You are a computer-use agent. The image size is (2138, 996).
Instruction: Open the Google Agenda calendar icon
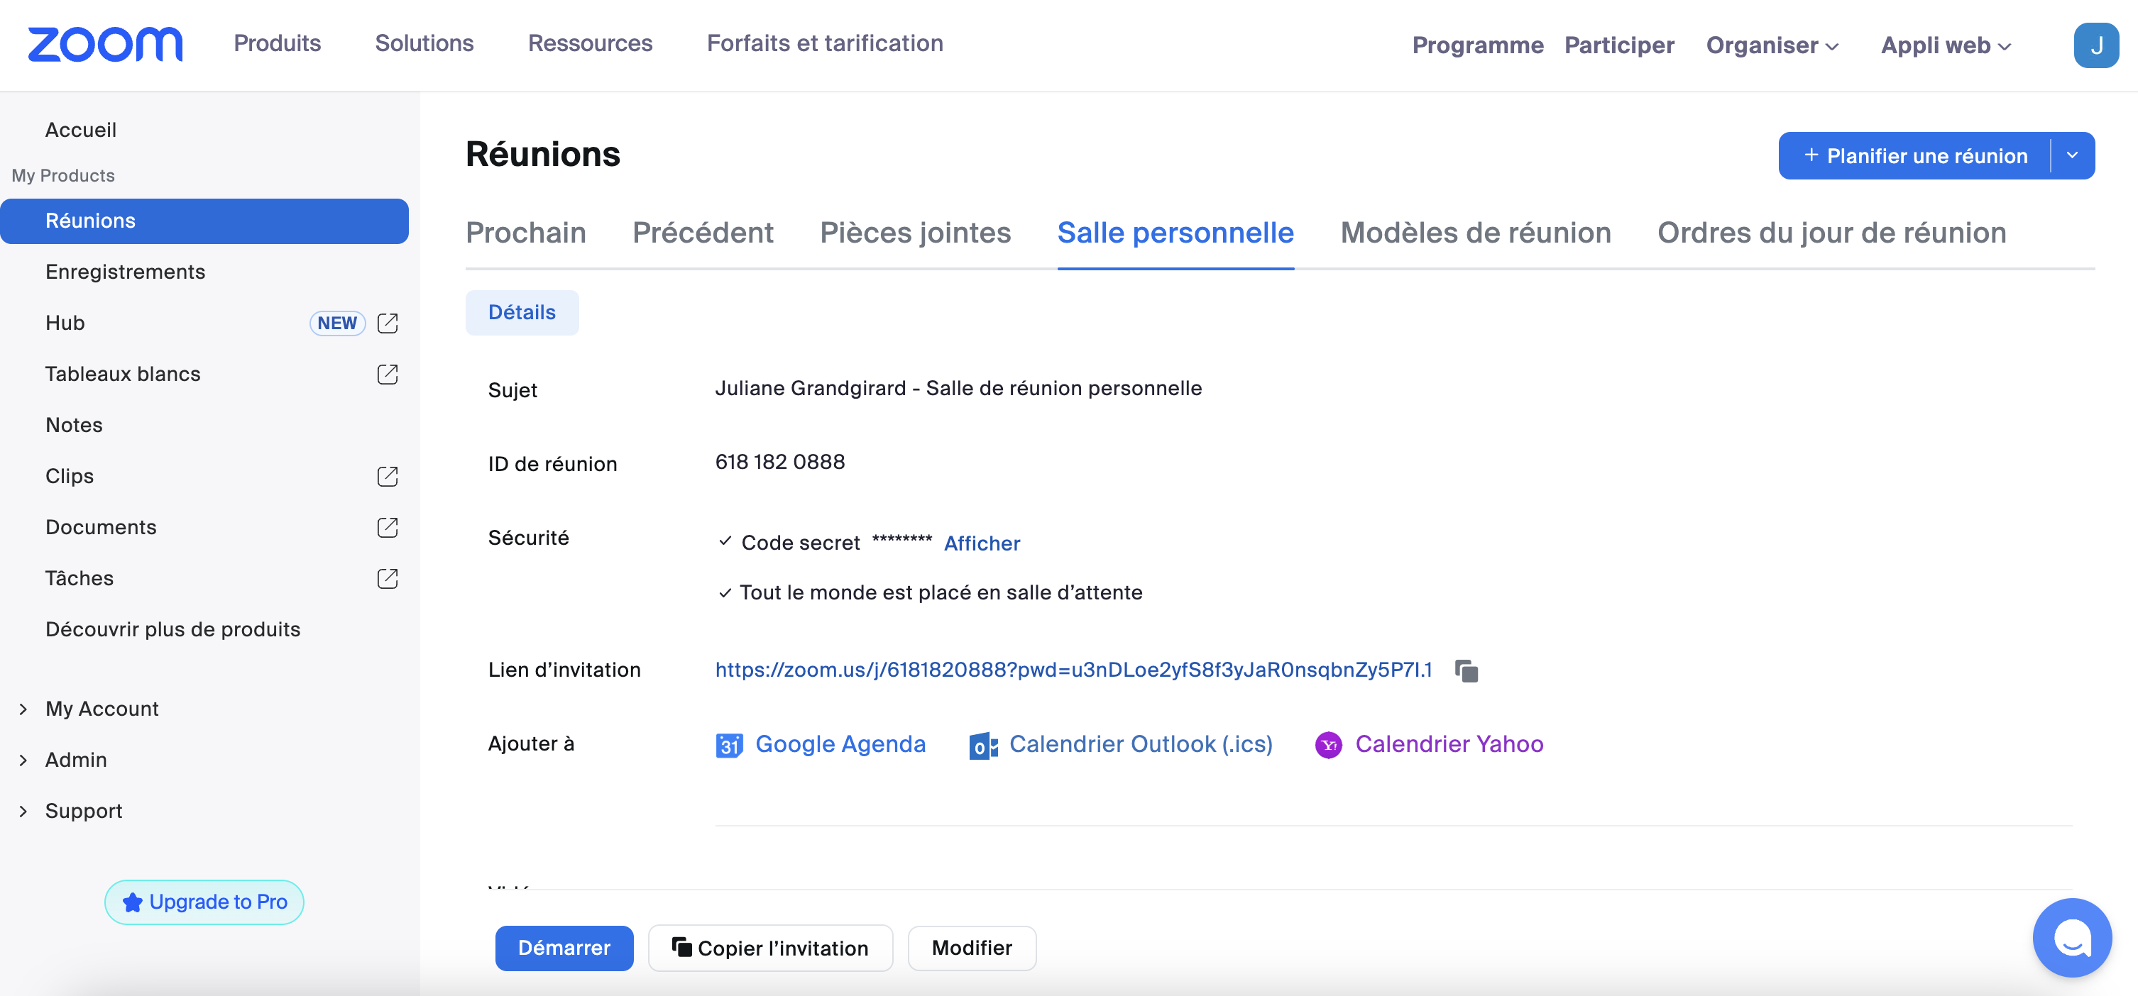729,745
